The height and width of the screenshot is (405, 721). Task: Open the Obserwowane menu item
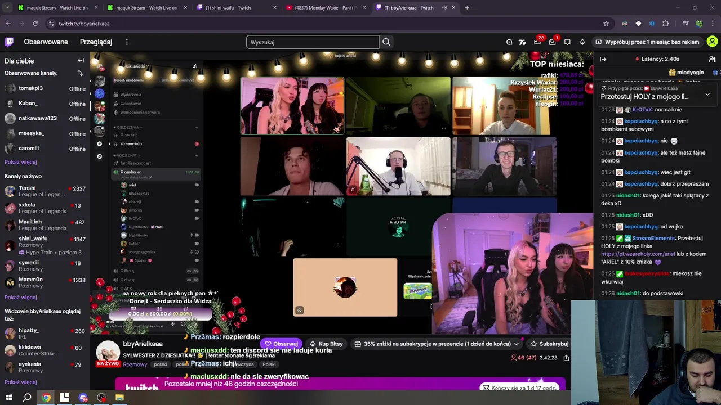pyautogui.click(x=46, y=42)
